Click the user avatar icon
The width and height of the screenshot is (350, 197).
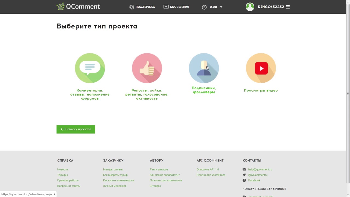tap(250, 7)
